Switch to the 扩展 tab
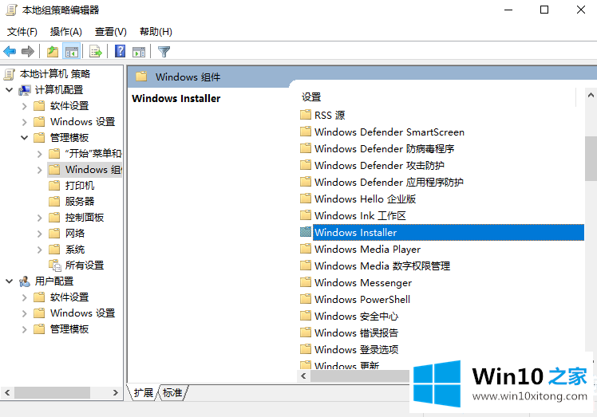 tap(144, 392)
